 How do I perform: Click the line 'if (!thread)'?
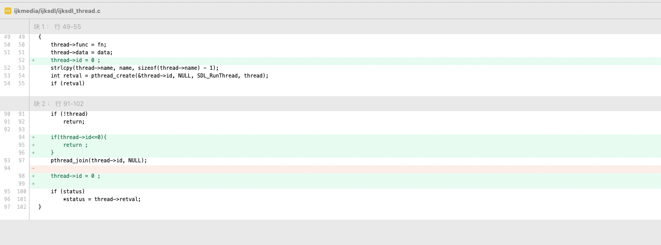(x=69, y=114)
